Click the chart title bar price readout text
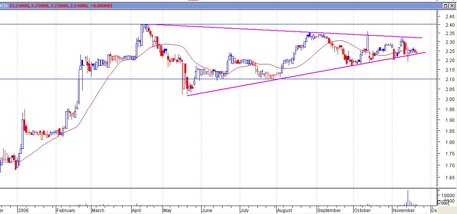This screenshot has width=457, height=214. [x=61, y=5]
